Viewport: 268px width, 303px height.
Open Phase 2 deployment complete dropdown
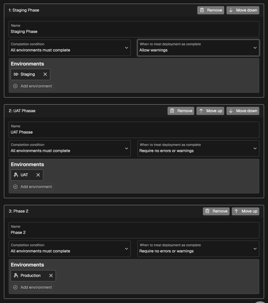click(x=198, y=249)
